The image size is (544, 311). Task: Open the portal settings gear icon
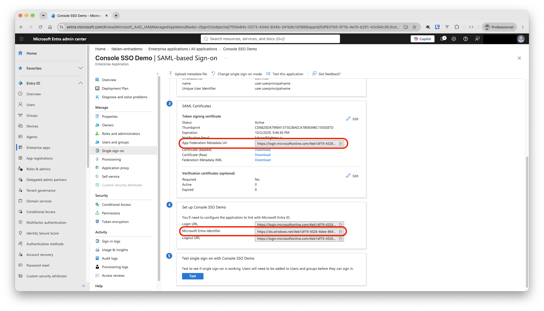pos(454,39)
